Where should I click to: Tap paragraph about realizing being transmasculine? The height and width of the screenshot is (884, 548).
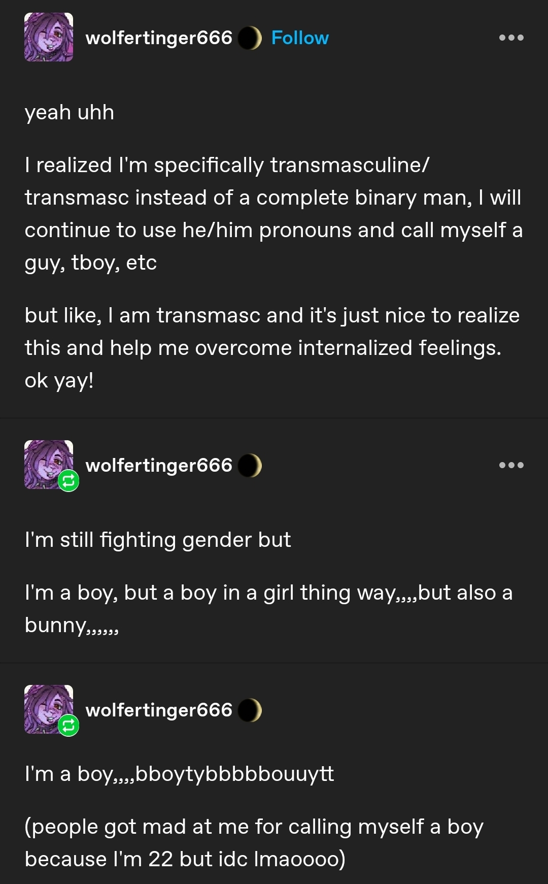click(273, 214)
